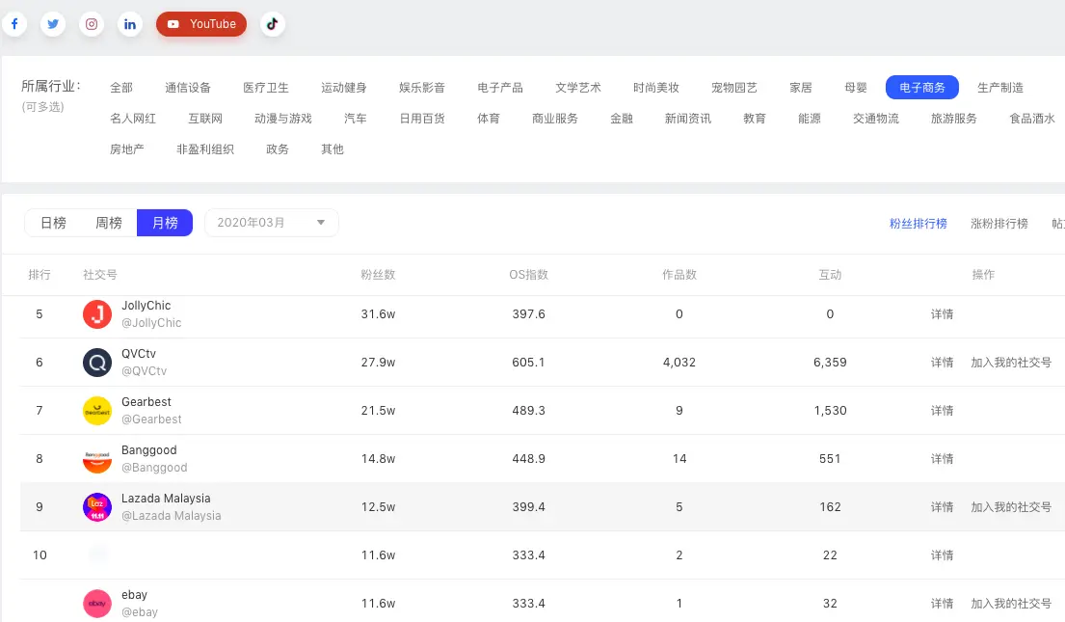Click 加入我的社交号 for Lazada Malaysia
Image resolution: width=1065 pixels, height=622 pixels.
[x=1011, y=507]
